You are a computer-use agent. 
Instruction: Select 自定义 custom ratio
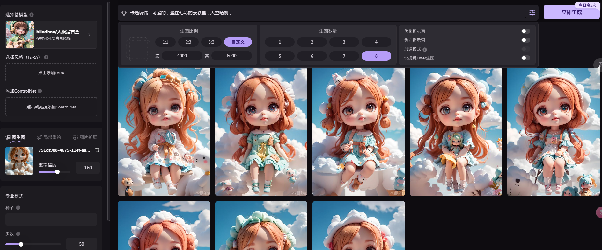point(238,42)
